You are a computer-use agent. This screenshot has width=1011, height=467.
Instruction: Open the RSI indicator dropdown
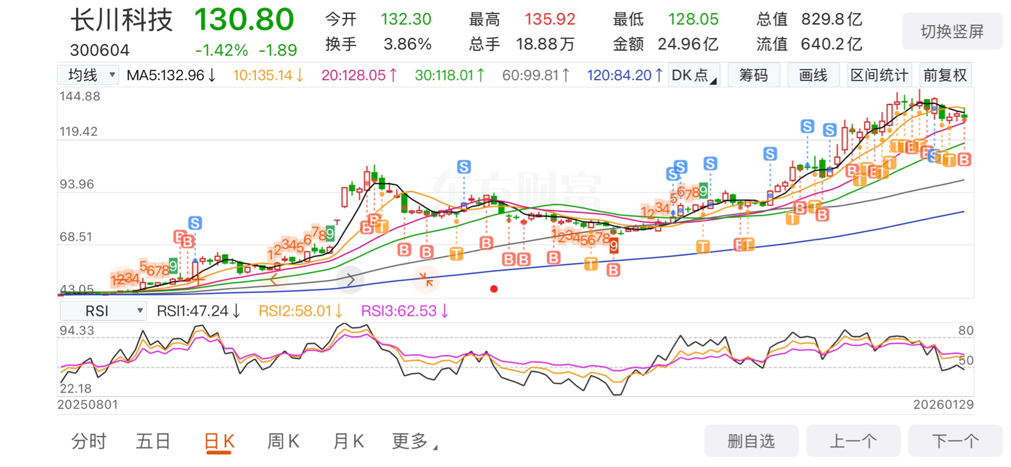pyautogui.click(x=103, y=311)
